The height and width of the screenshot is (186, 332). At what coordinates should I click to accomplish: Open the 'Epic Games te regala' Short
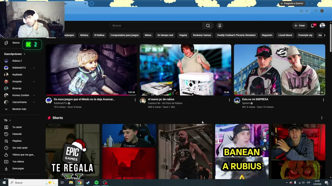tap(72, 151)
